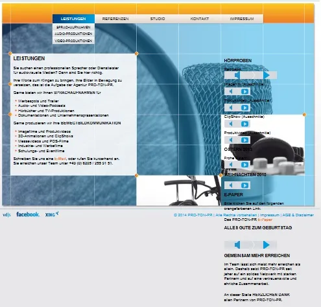Open the XING profile icon
321x307 pixels.
pos(52,214)
